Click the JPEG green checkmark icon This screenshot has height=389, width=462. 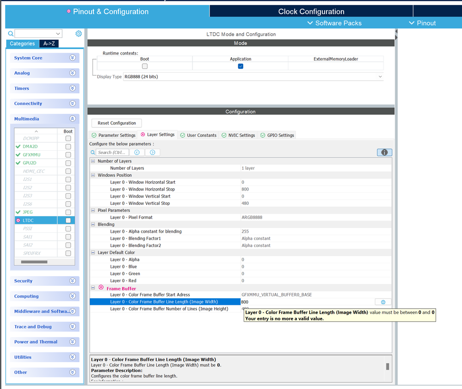click(x=18, y=212)
